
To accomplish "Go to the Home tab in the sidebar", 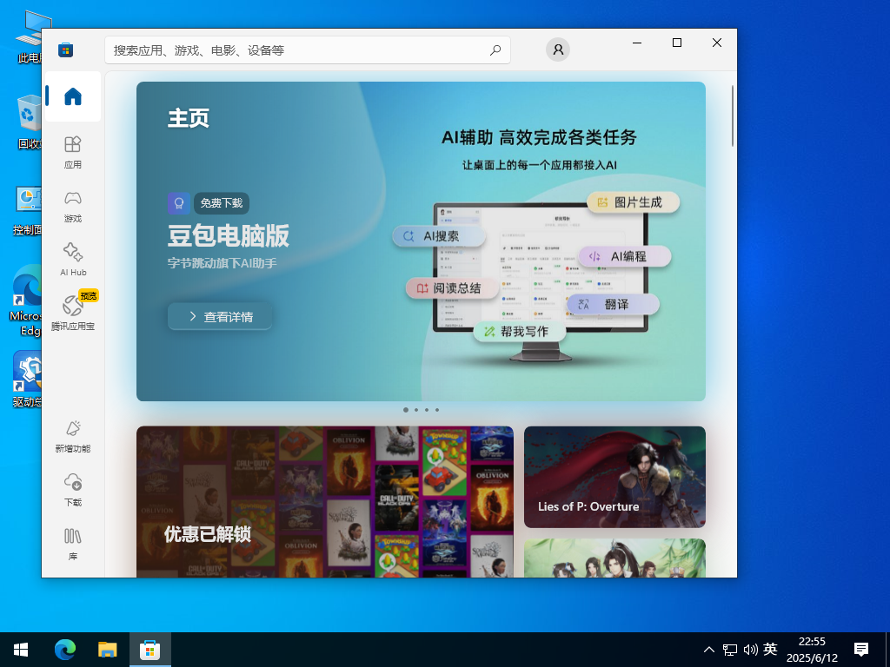I will point(73,96).
